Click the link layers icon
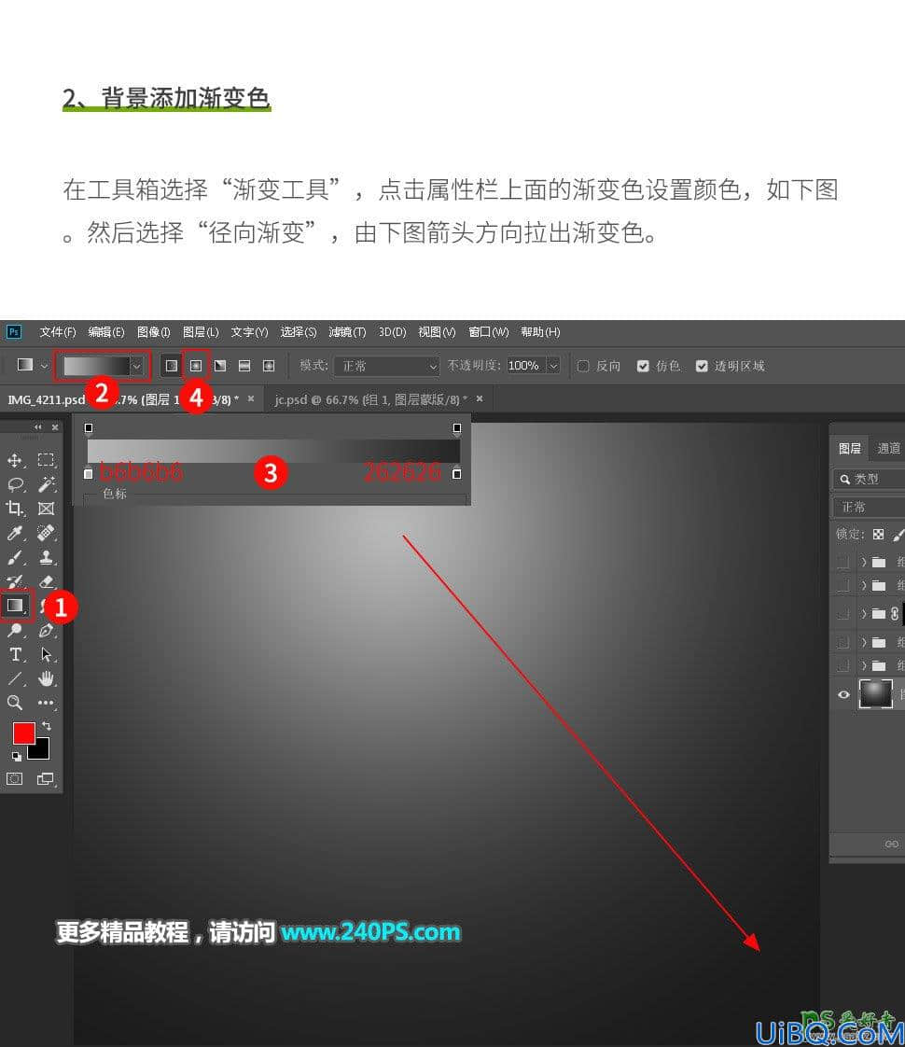This screenshot has width=905, height=1047. click(x=892, y=844)
